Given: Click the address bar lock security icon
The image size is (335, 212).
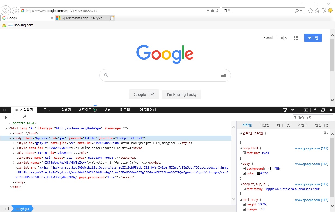Looking at the screenshot, I should click(x=212, y=11).
